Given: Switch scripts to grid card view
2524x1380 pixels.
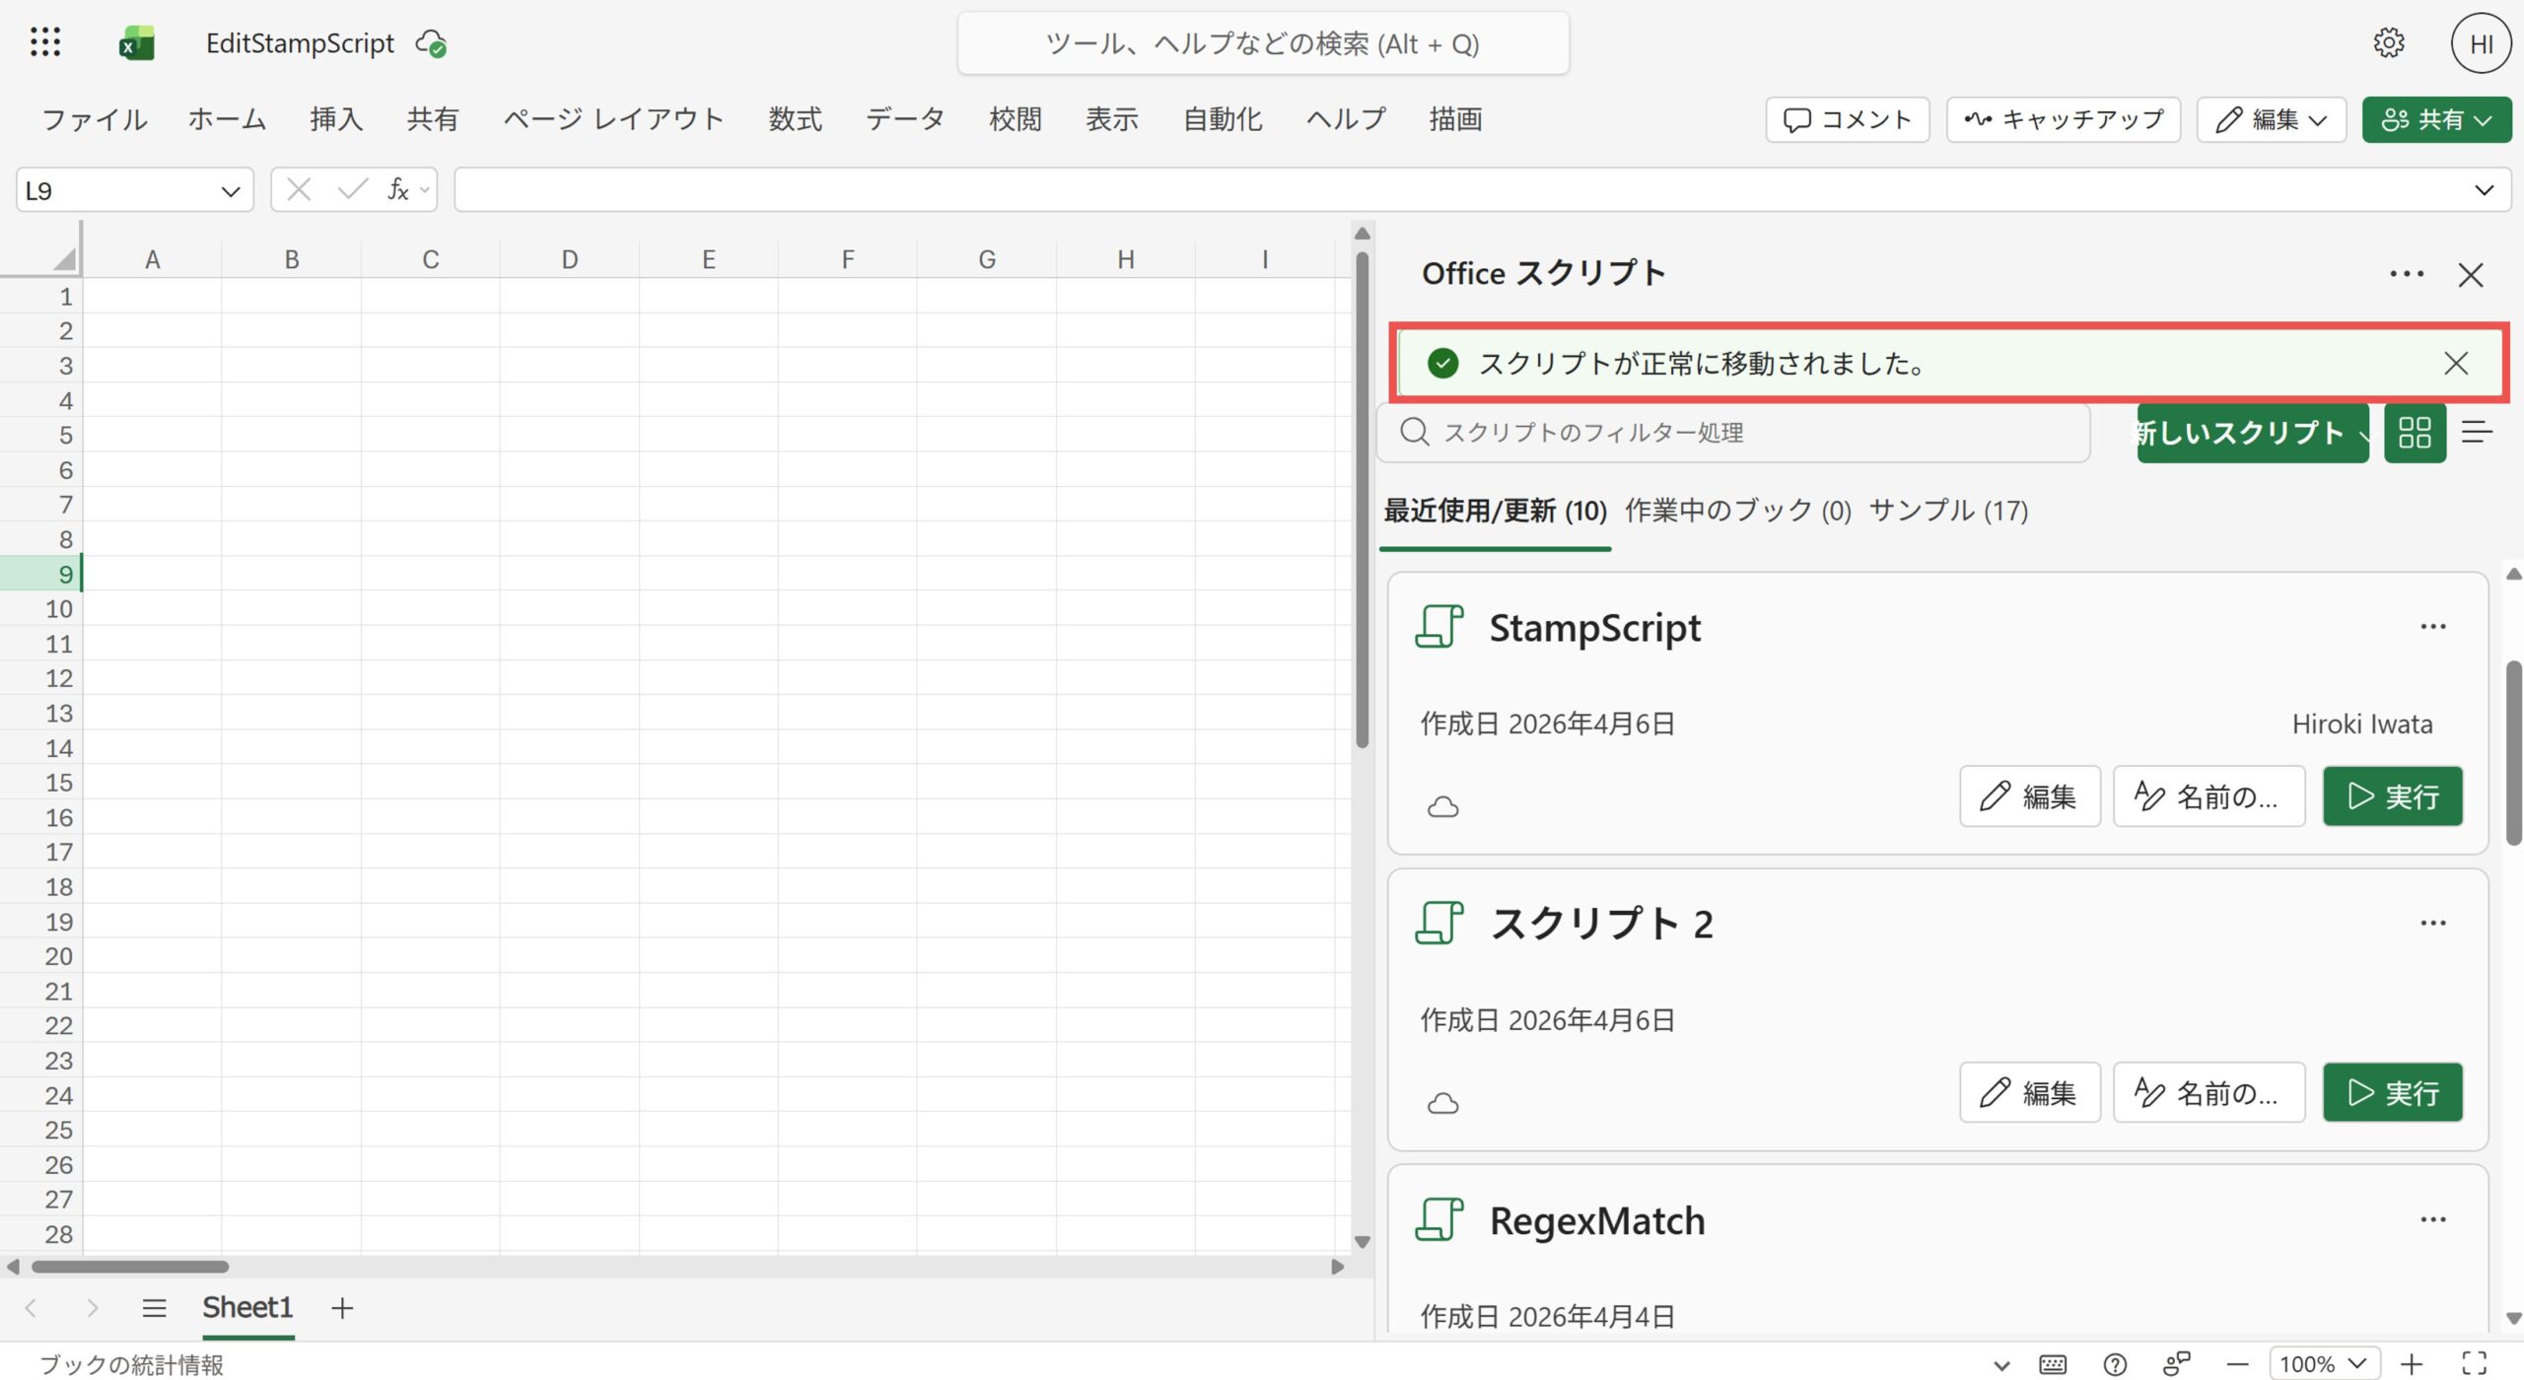Looking at the screenshot, I should click(2415, 432).
